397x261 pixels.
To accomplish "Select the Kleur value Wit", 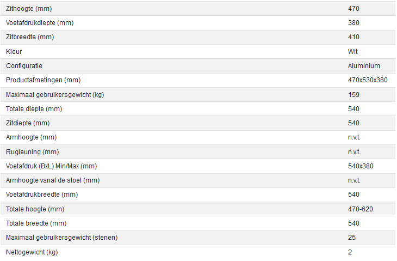I will (353, 52).
